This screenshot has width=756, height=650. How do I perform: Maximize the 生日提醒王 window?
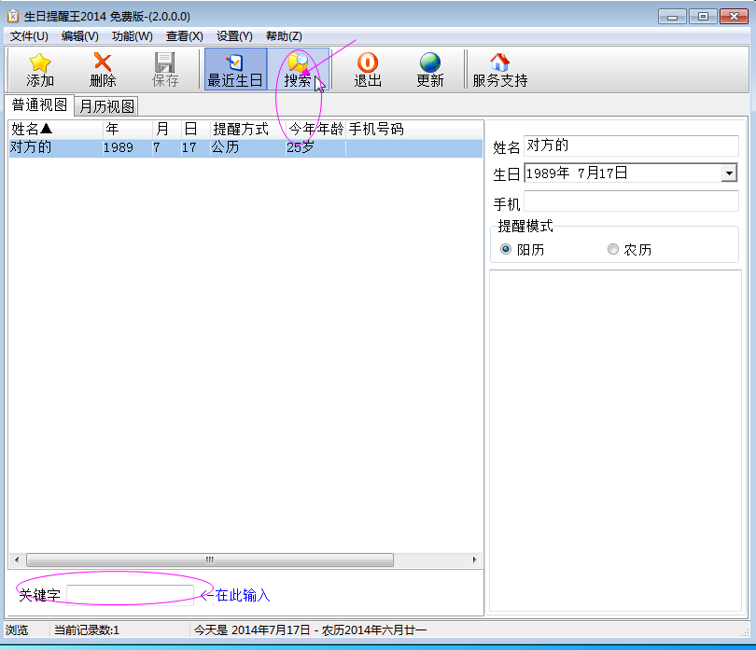pos(703,17)
